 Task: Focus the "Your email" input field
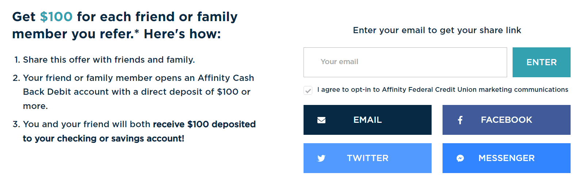(x=405, y=62)
